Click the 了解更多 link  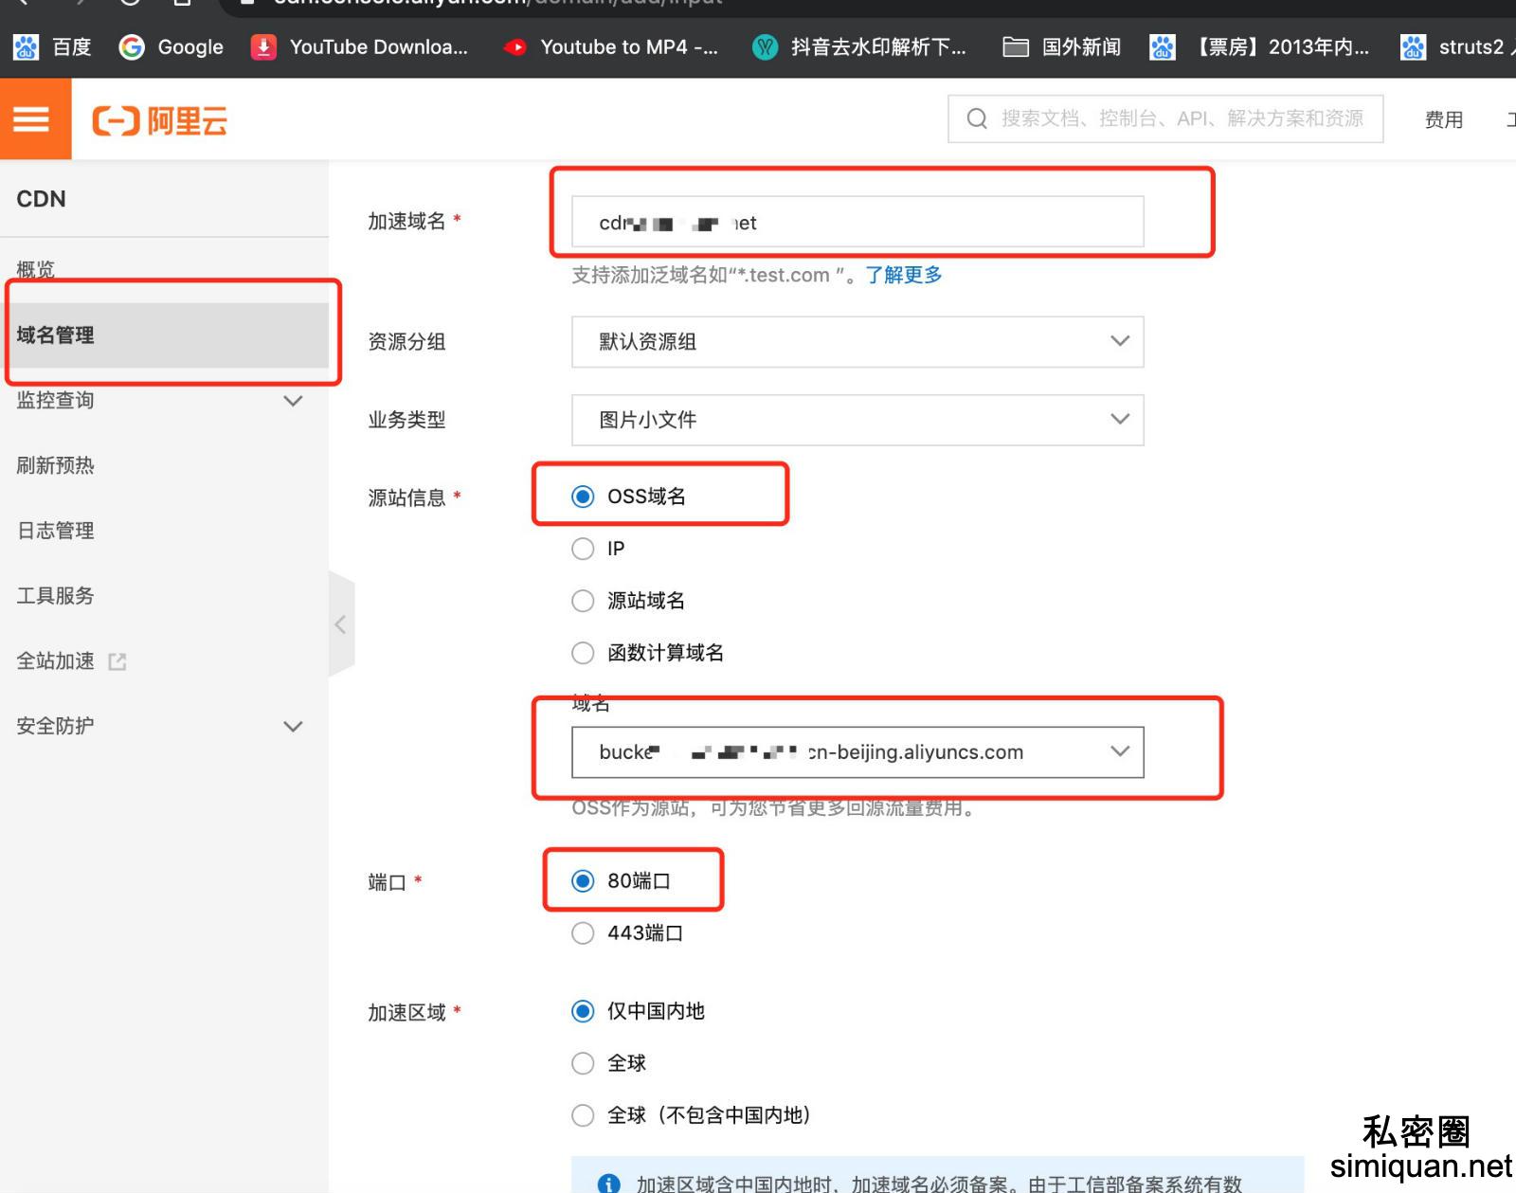pos(902,275)
